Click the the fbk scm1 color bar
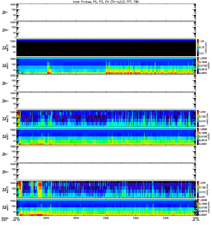212x226 pixels. click(x=198, y=207)
